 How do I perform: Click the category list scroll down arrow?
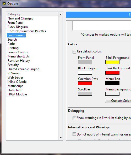pos(61,138)
